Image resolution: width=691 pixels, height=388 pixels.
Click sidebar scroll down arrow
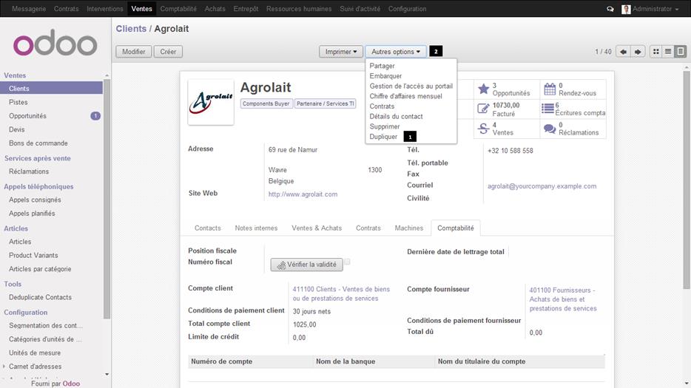(107, 375)
